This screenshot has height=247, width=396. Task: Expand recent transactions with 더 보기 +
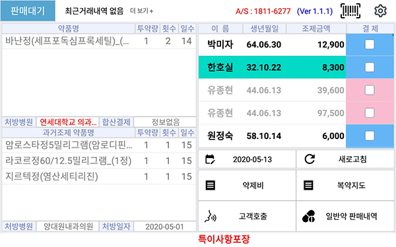[141, 11]
